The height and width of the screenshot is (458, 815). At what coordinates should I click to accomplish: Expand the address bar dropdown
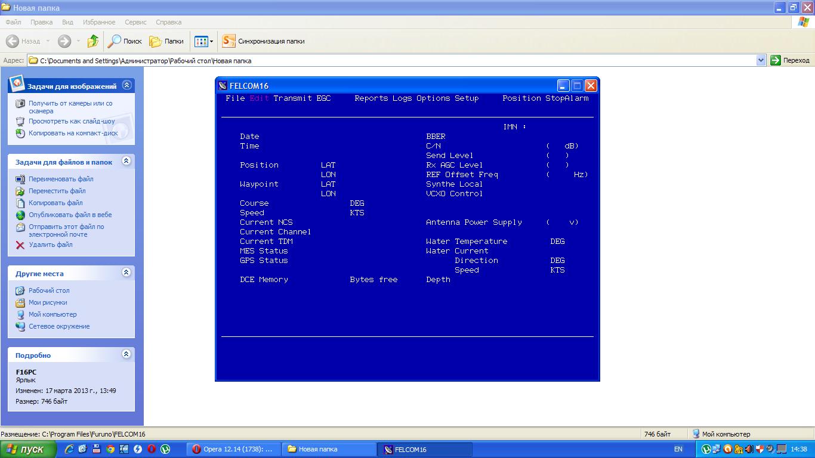tap(761, 60)
